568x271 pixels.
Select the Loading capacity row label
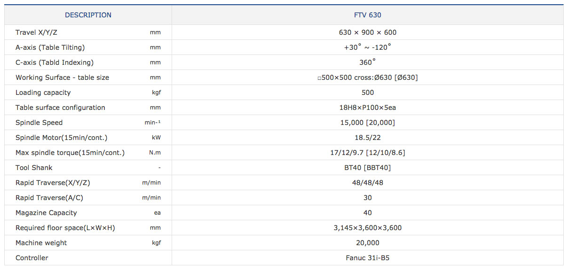[43, 93]
